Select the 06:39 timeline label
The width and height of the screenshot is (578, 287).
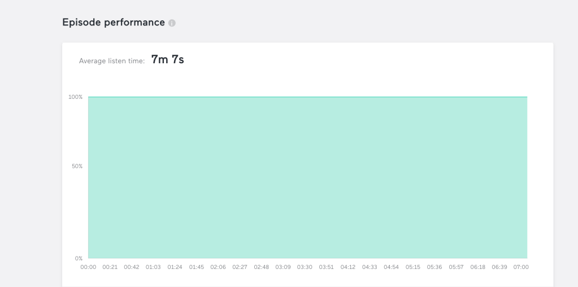click(x=499, y=267)
